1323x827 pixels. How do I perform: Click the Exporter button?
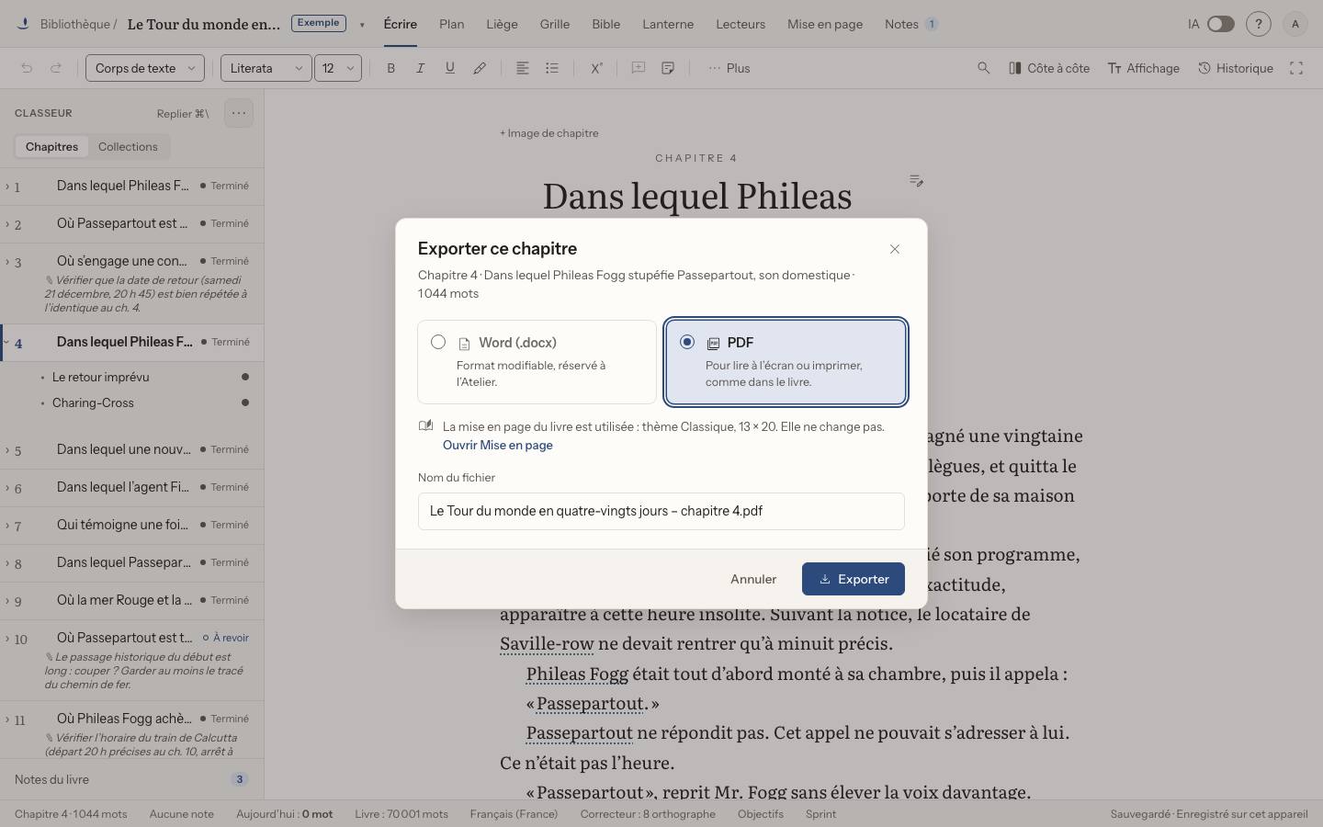click(854, 579)
